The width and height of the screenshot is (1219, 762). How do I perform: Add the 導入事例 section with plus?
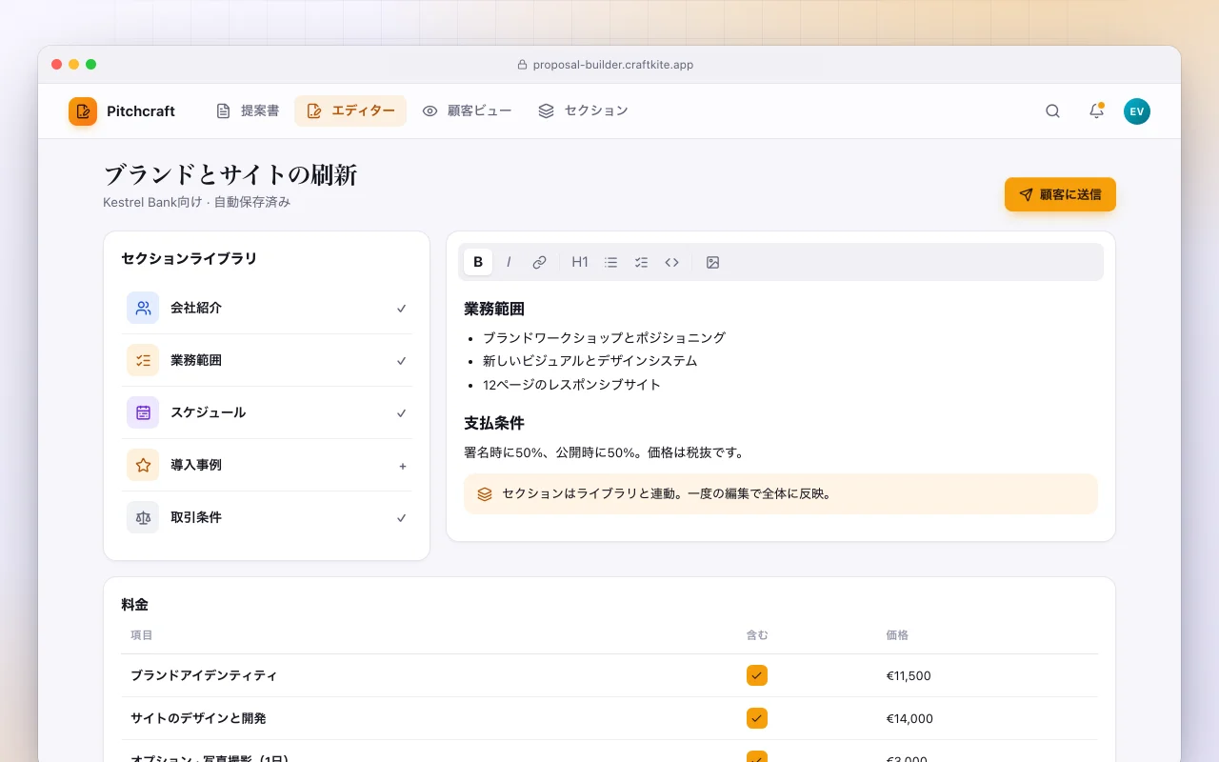pyautogui.click(x=402, y=466)
